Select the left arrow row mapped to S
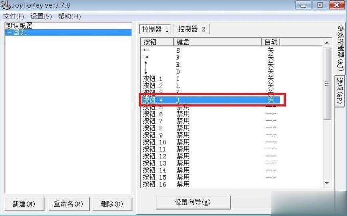The width and height of the screenshot is (347, 216). click(211, 50)
